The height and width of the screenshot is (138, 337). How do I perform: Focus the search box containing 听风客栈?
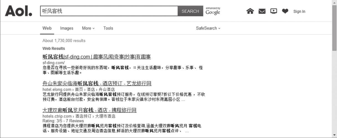tap(109, 11)
